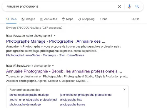Go to the Maps tab
This screenshot has height=111, width=147.
click(x=68, y=19)
